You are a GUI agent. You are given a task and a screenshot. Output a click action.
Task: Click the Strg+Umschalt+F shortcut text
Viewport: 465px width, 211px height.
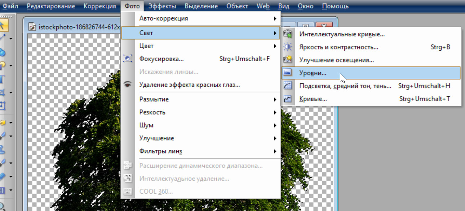point(244,59)
